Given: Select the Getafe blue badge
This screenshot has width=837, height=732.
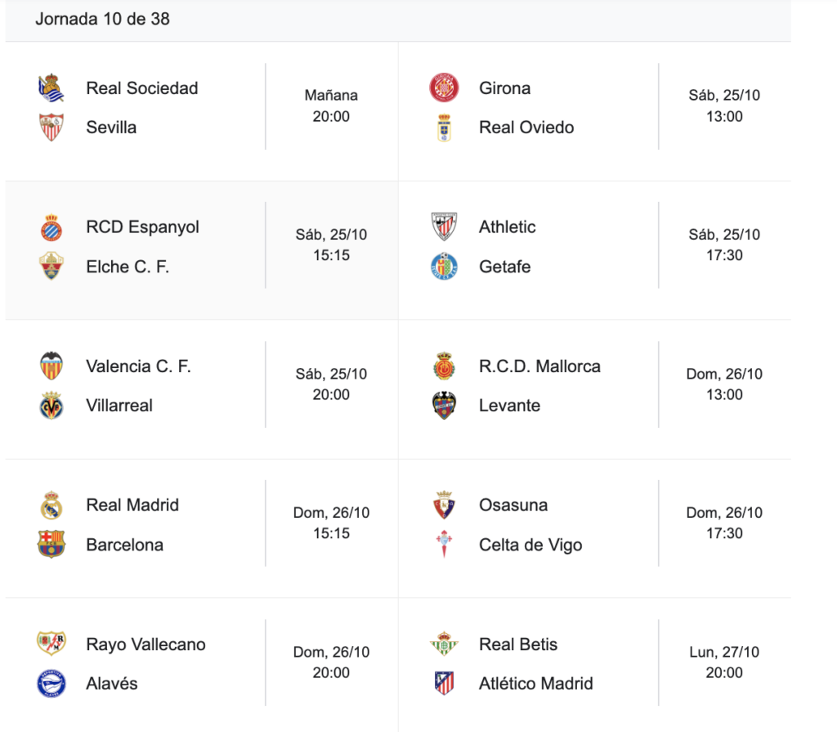Looking at the screenshot, I should 445,266.
